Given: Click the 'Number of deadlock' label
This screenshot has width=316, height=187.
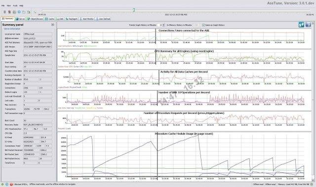Looking at the screenshot, I should [x=13, y=79].
